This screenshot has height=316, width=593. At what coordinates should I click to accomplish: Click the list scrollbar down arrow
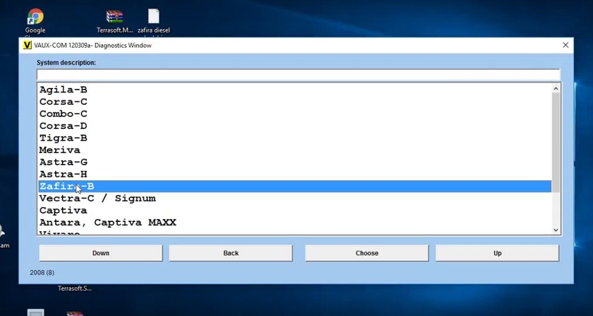(556, 230)
